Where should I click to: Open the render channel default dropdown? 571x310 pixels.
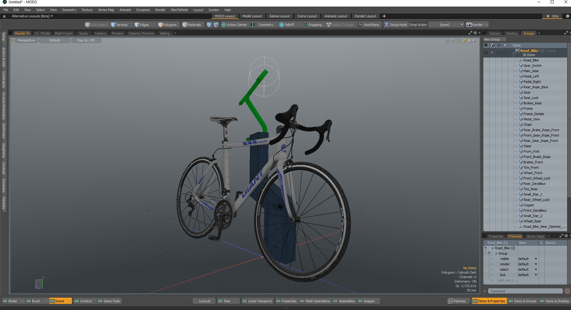click(x=527, y=264)
